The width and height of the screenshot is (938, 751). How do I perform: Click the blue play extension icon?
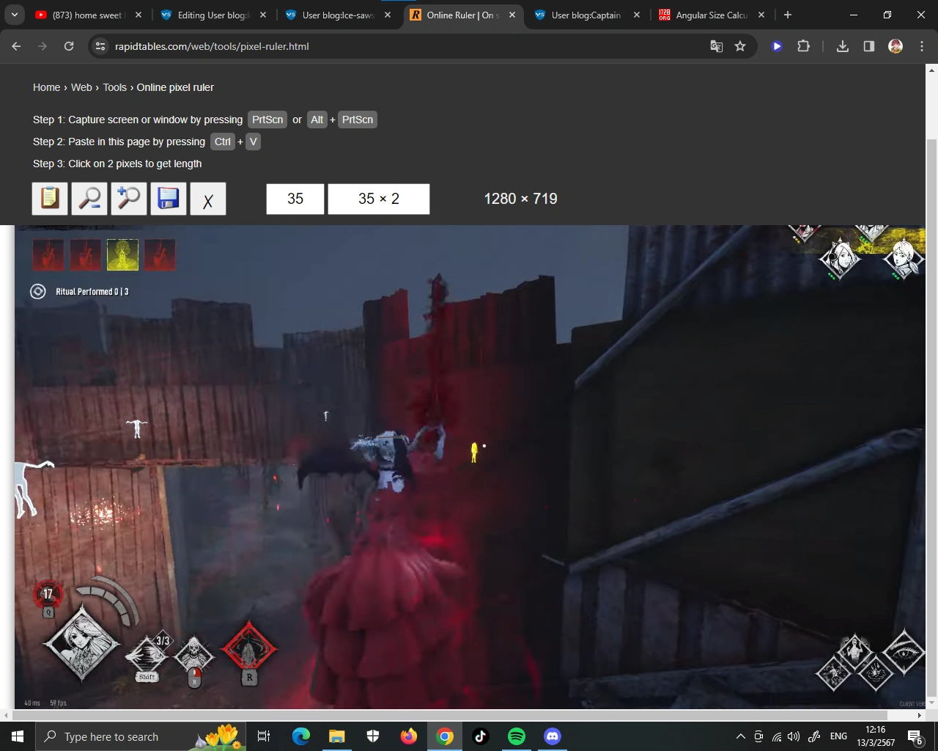pyautogui.click(x=777, y=46)
